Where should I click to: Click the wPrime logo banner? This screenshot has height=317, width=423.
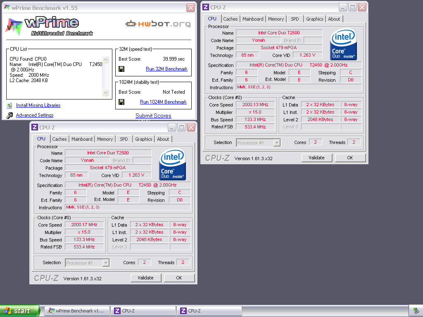click(50, 26)
